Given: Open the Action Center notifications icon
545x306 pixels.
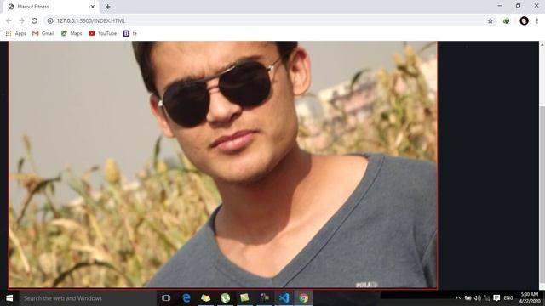Looking at the screenshot, I should 496,298.
